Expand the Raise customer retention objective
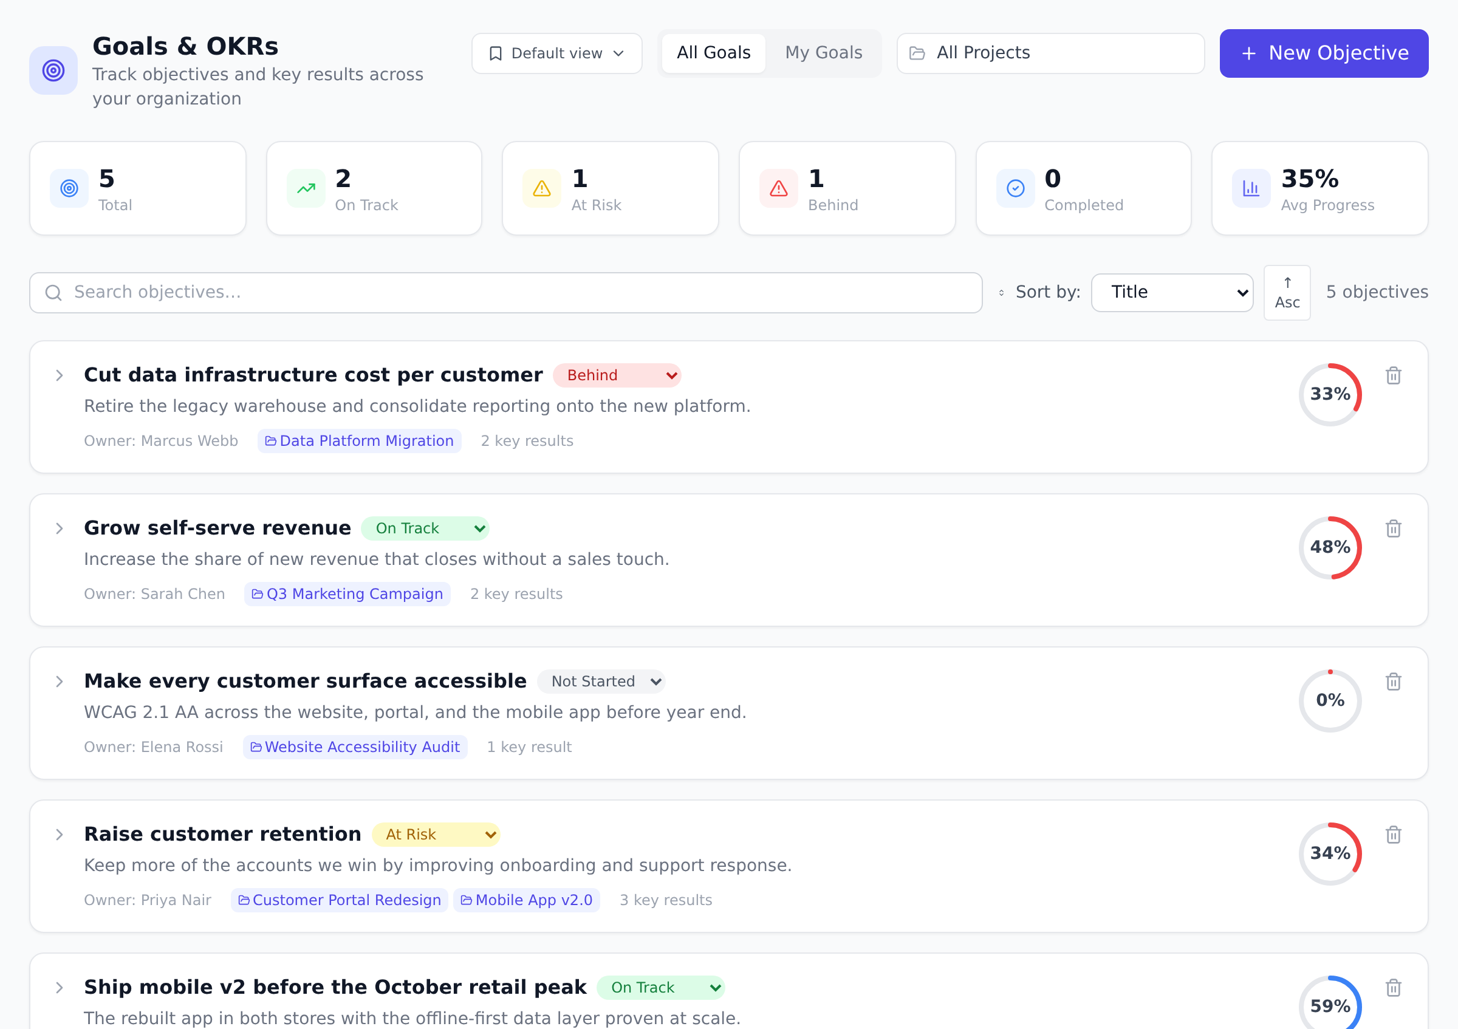 tap(59, 835)
